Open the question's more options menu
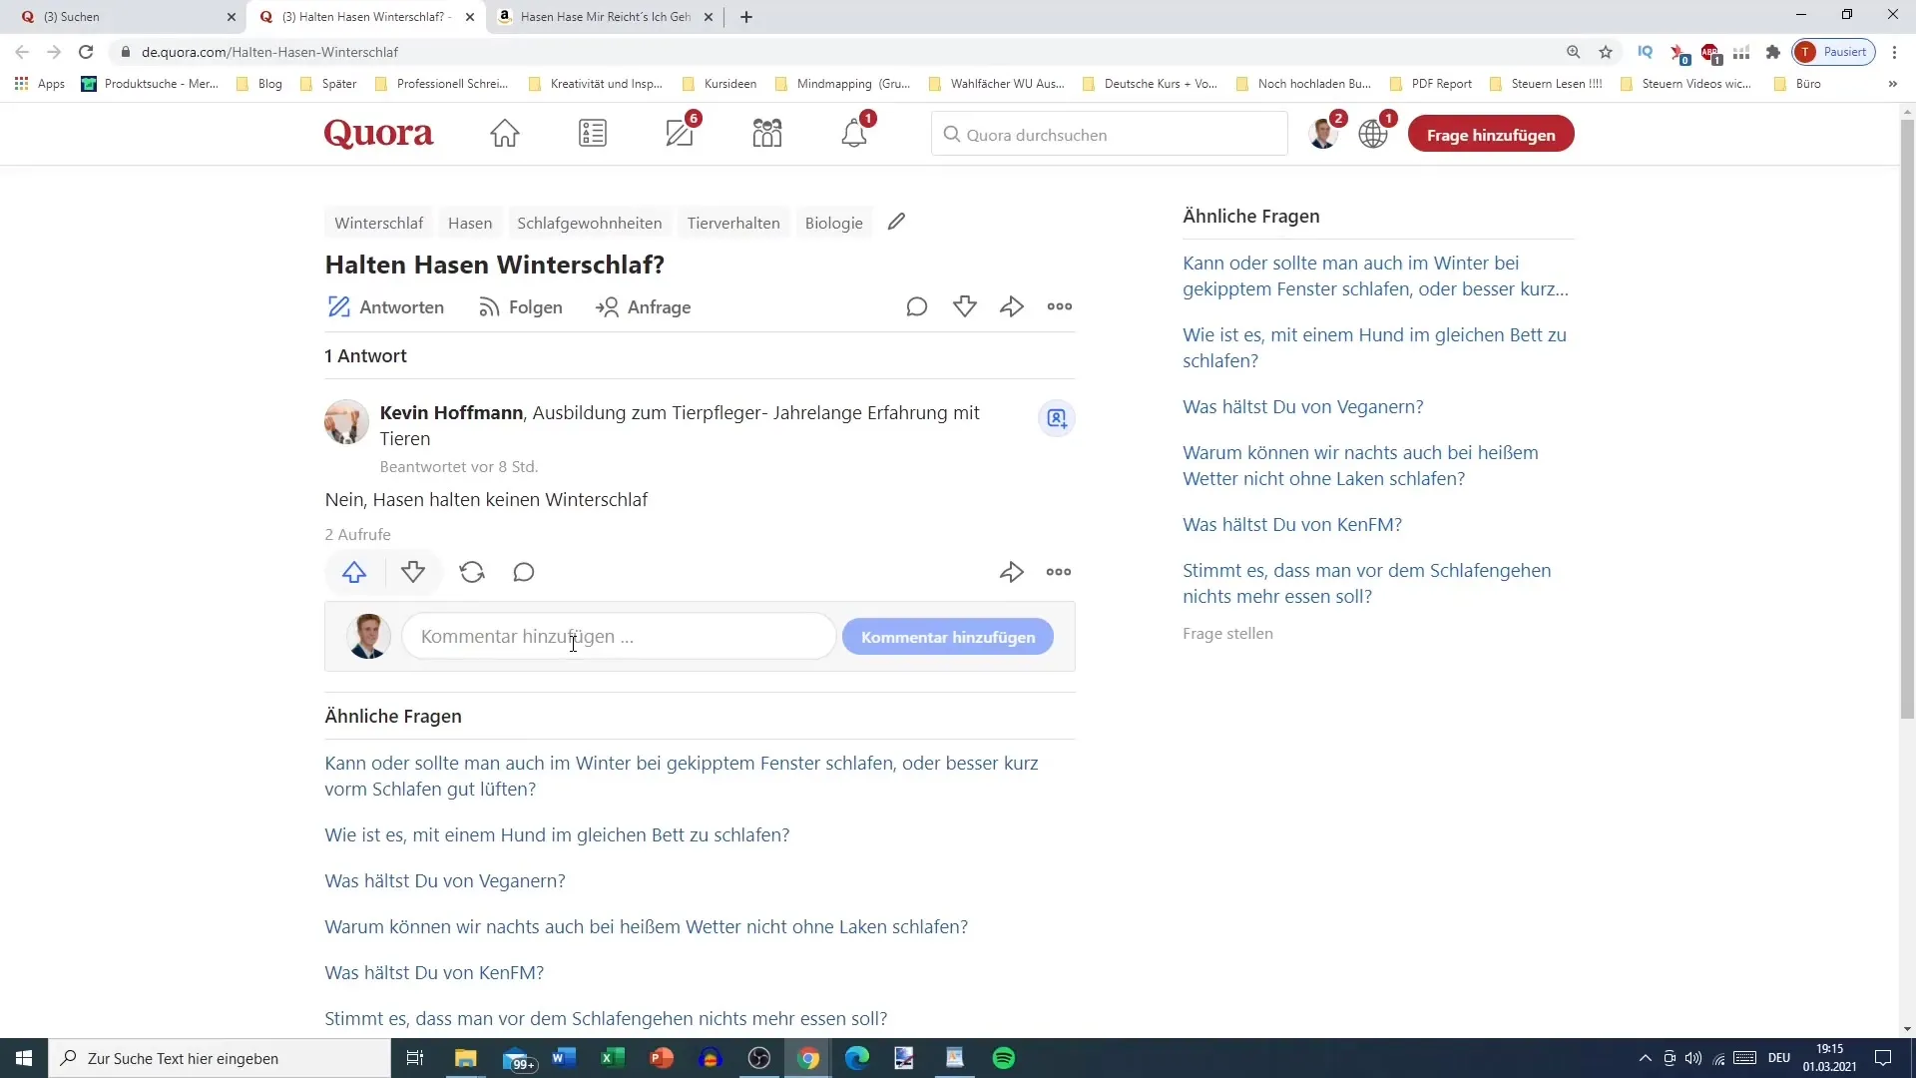This screenshot has height=1078, width=1916. (x=1060, y=306)
